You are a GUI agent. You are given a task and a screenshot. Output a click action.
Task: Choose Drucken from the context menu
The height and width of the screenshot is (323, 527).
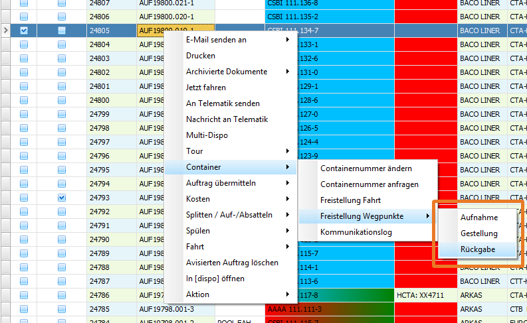201,56
